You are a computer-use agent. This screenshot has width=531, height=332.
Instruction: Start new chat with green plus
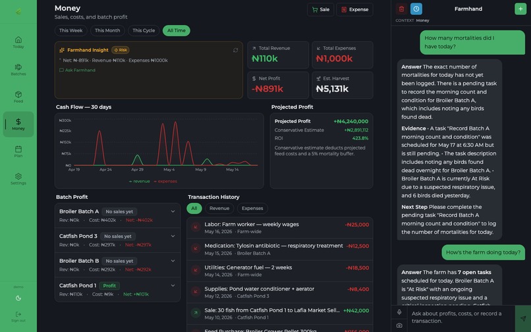point(520,9)
